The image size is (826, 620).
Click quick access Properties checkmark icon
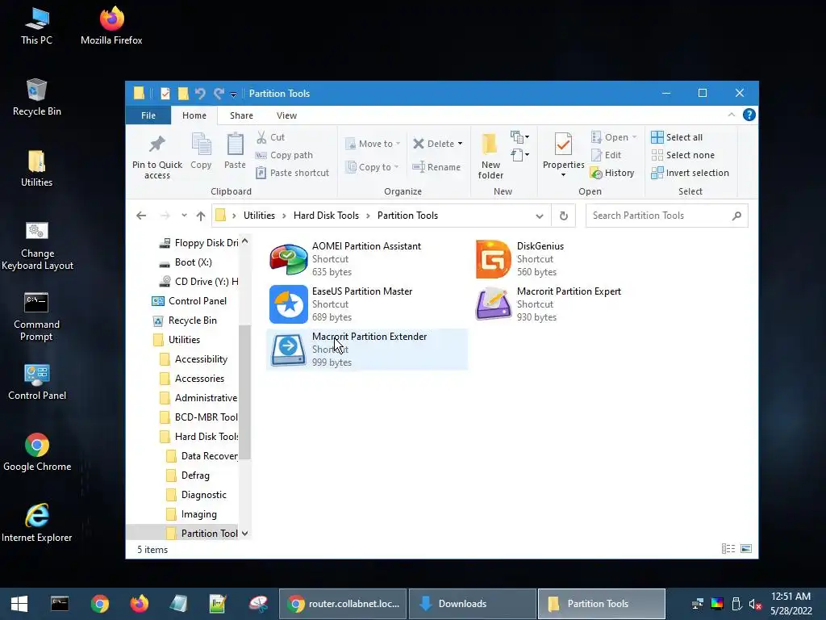165,94
